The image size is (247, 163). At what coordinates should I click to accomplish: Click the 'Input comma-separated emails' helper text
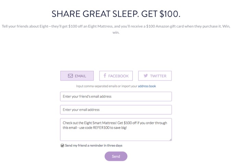click(x=107, y=86)
